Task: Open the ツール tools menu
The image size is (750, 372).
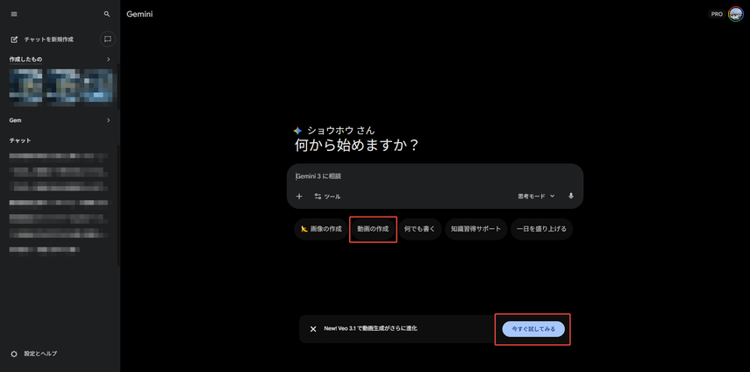Action: [328, 197]
